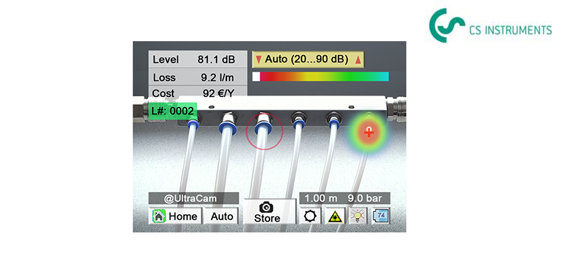Edit the 1.00 m 9.0 bar field
561x253 pixels.
(x=345, y=199)
